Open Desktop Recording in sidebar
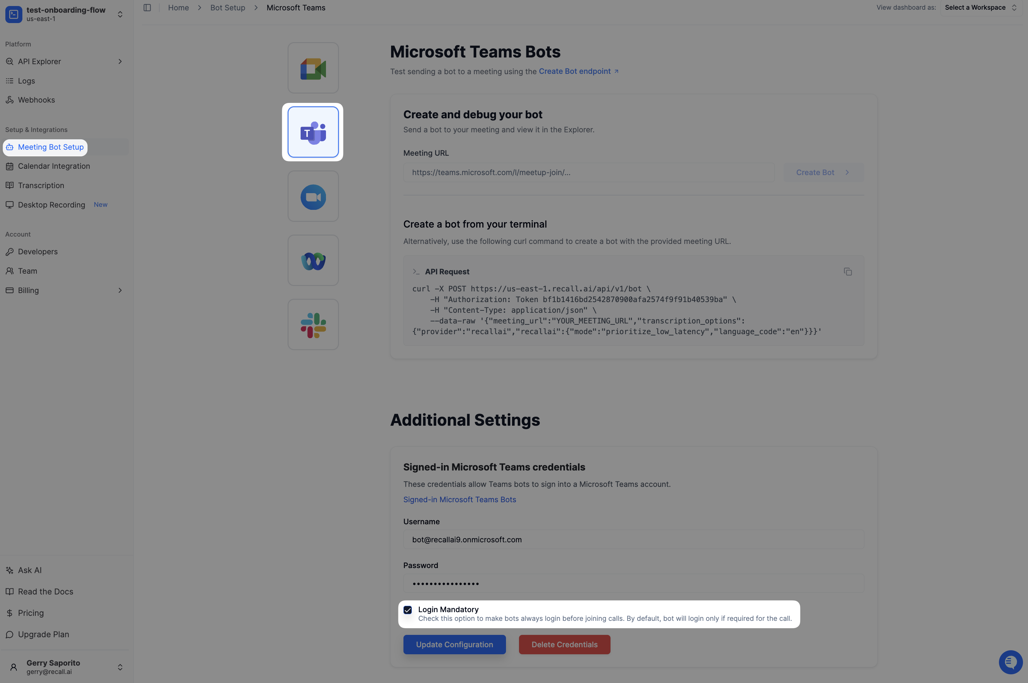The height and width of the screenshot is (683, 1028). [x=51, y=205]
